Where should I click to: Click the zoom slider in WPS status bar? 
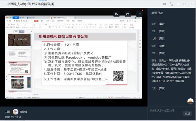tap(123, 97)
